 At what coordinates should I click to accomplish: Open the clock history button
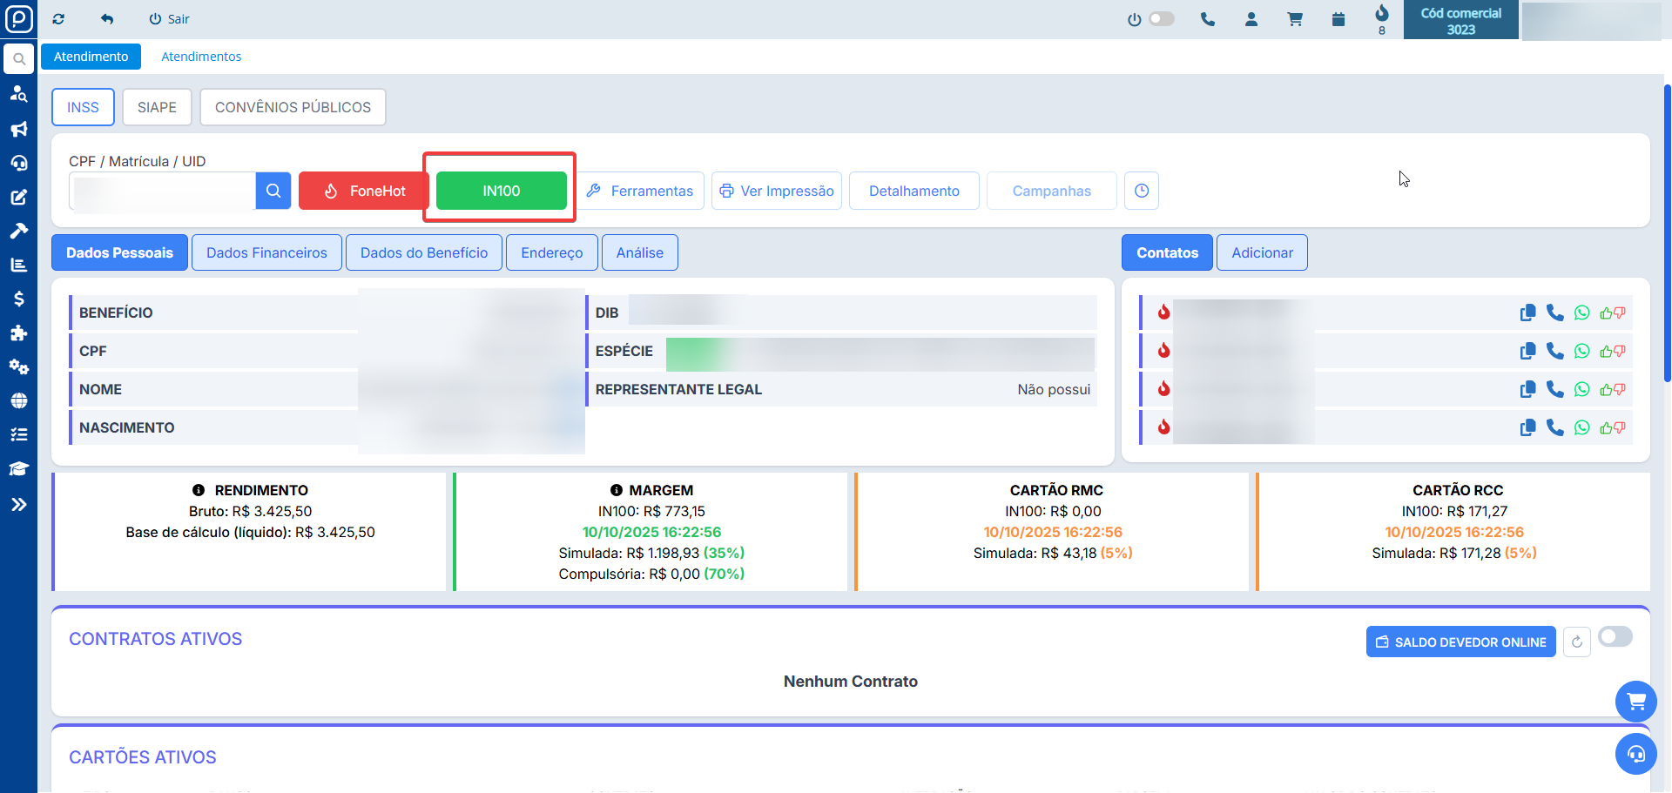pos(1142,191)
